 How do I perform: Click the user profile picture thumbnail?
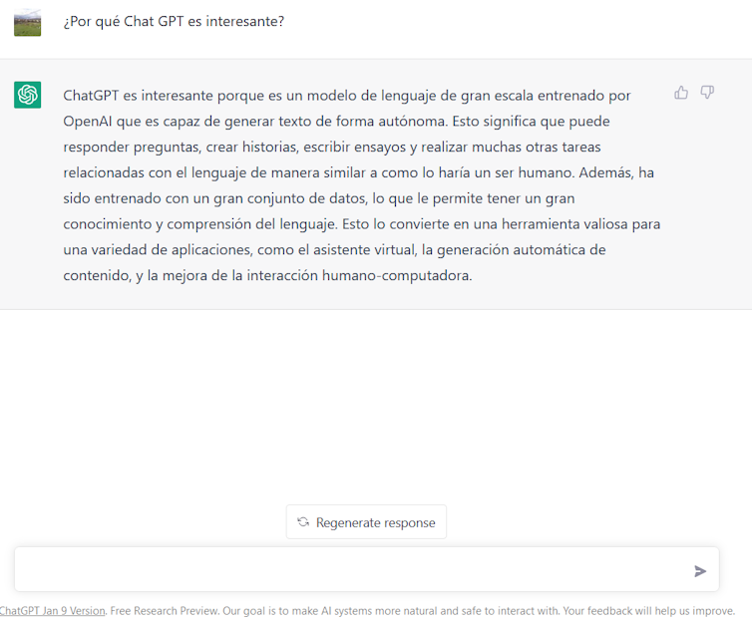(x=27, y=23)
